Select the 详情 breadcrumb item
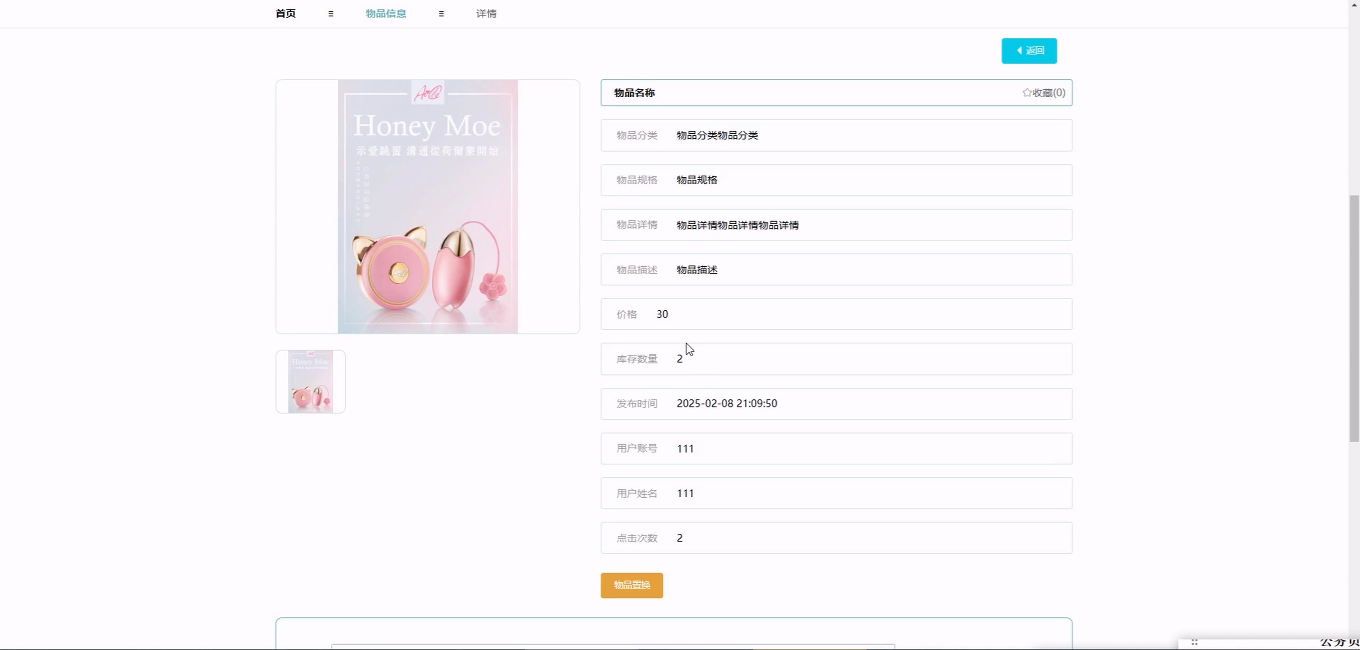 click(x=486, y=14)
